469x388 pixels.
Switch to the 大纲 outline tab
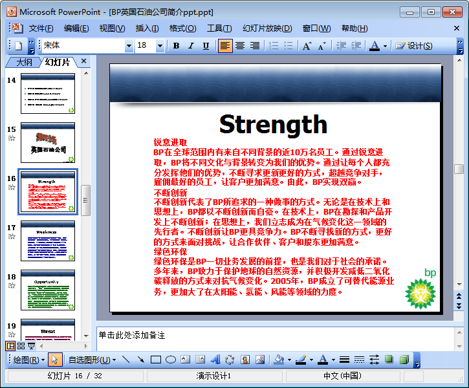coord(24,62)
